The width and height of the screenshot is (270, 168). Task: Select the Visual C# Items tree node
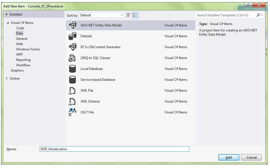tap(22, 23)
